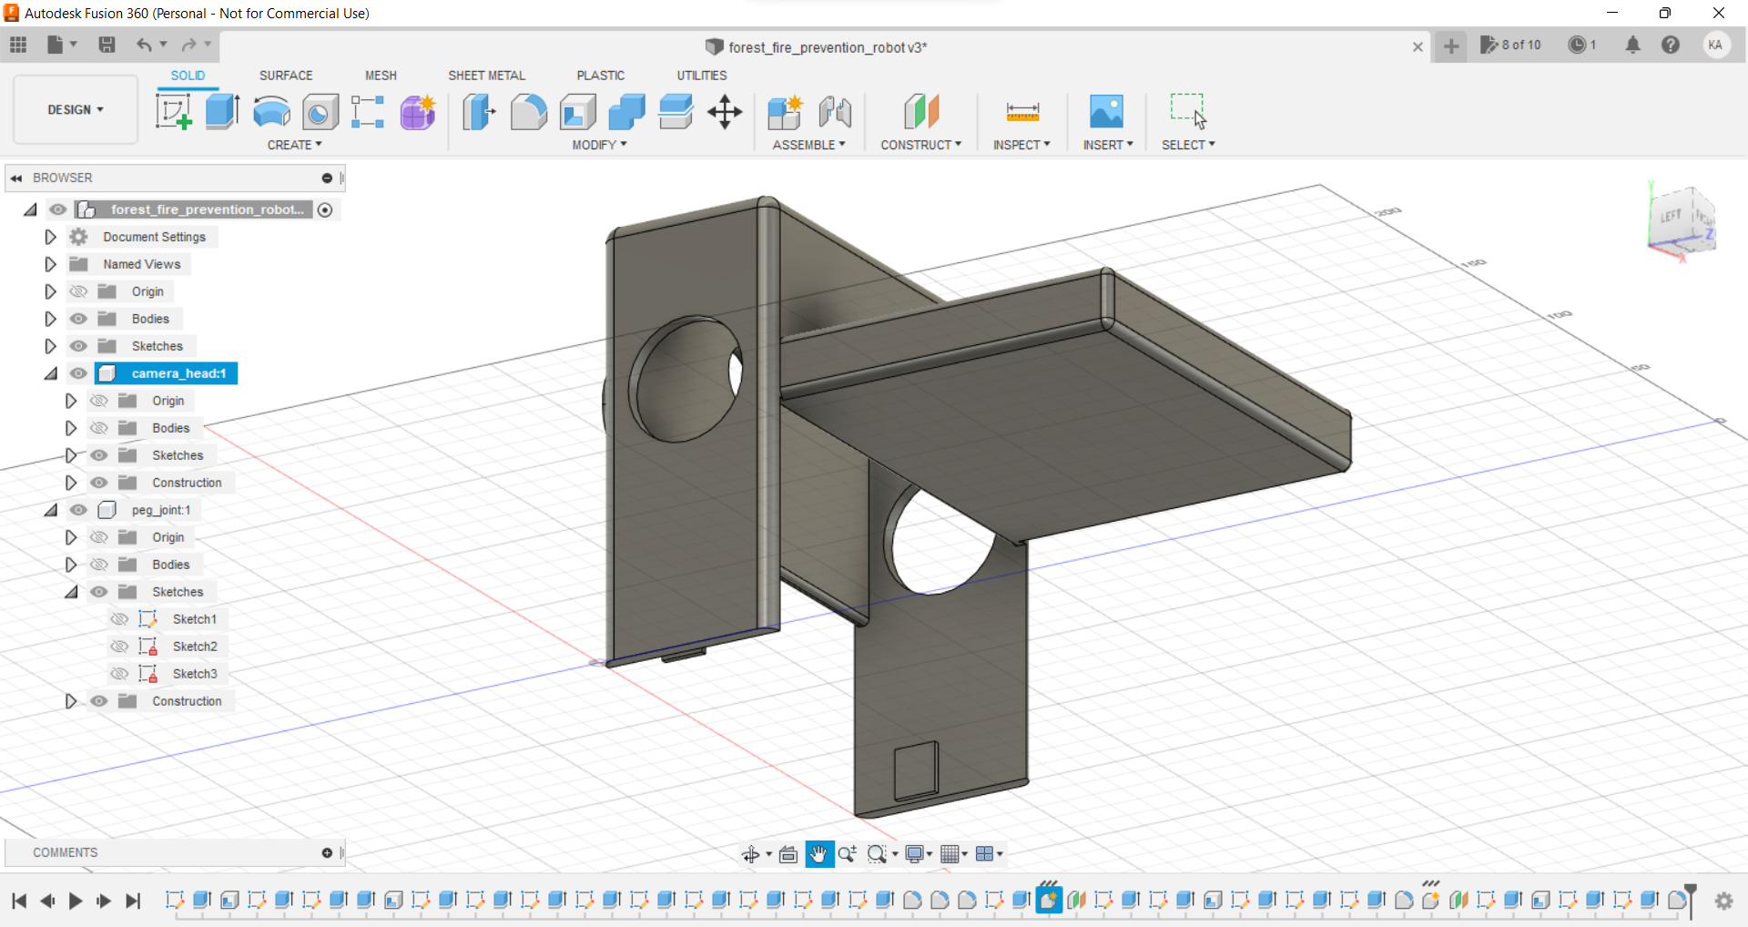Open the COMMENTS panel
Screen dimensions: 1748x927
[x=65, y=852]
